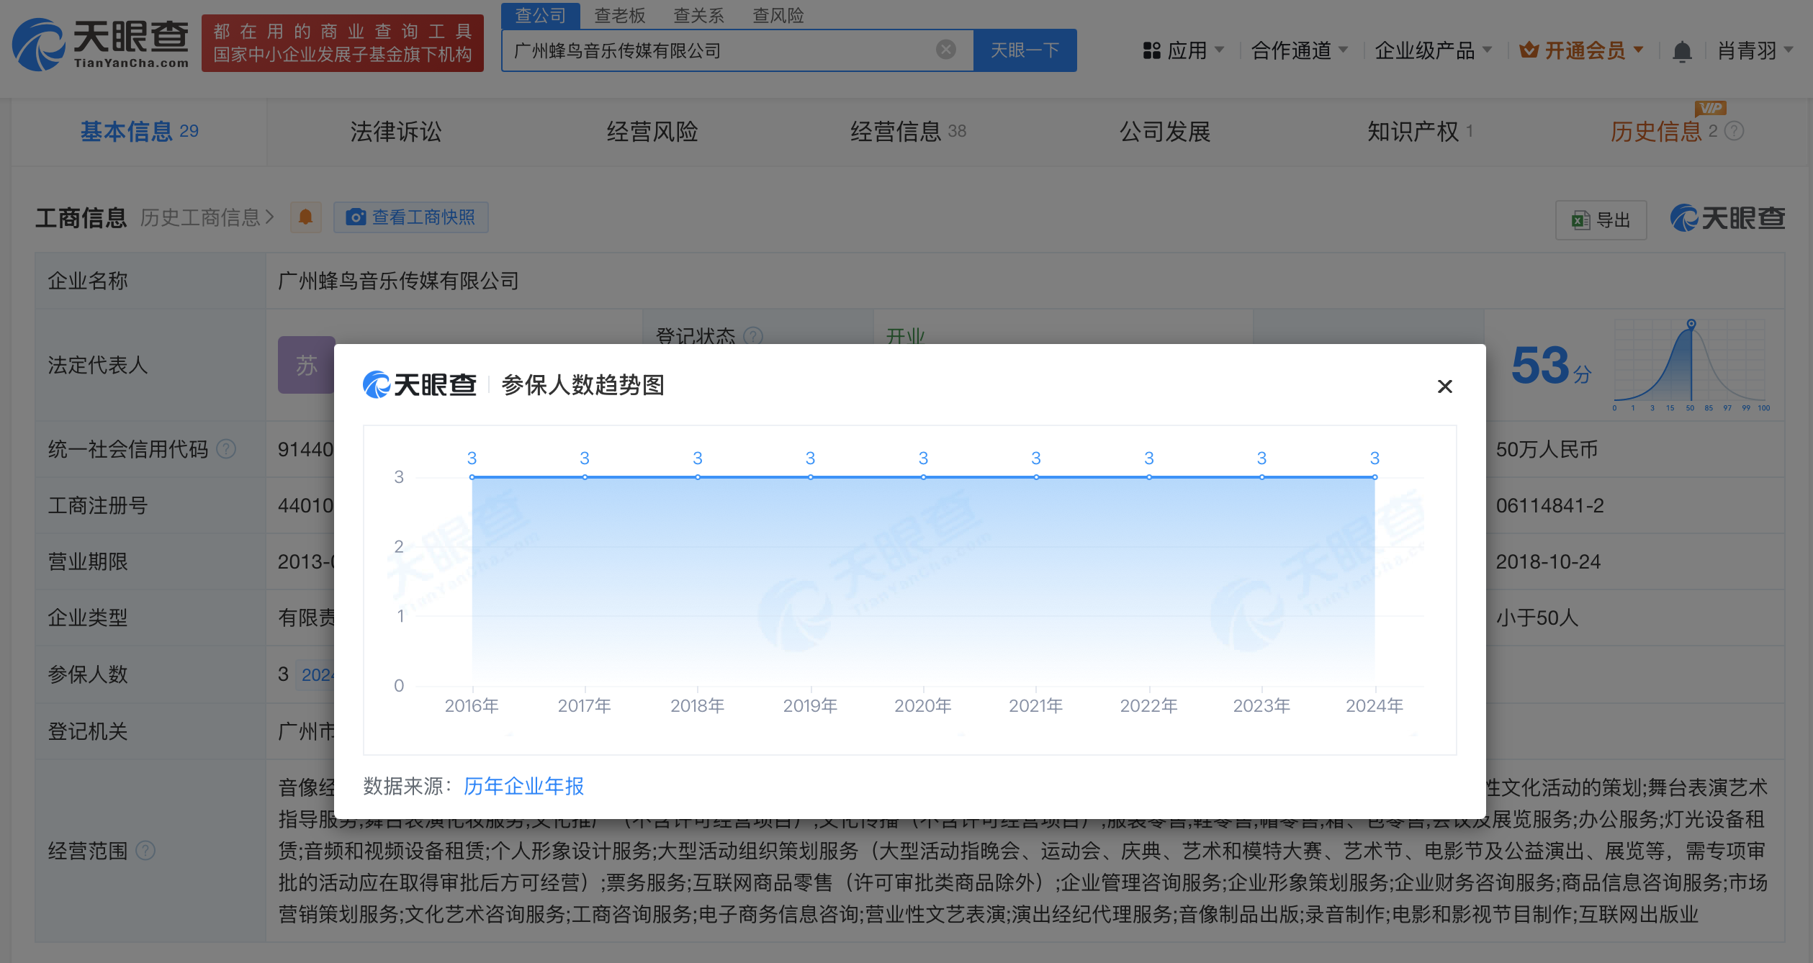Open the TianYanCha logo home link
The width and height of the screenshot is (1813, 963).
pyautogui.click(x=100, y=45)
